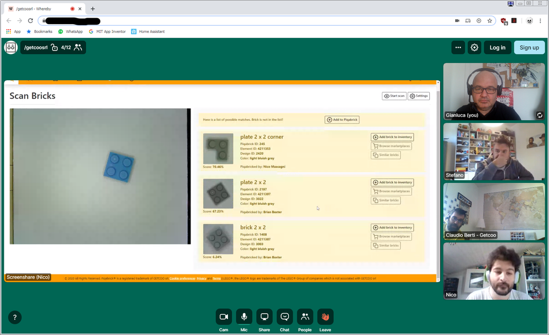Screen dimensions: 549x335
Task: Browse marketplaces for brick 2 x 2
Action: pyautogui.click(x=391, y=237)
